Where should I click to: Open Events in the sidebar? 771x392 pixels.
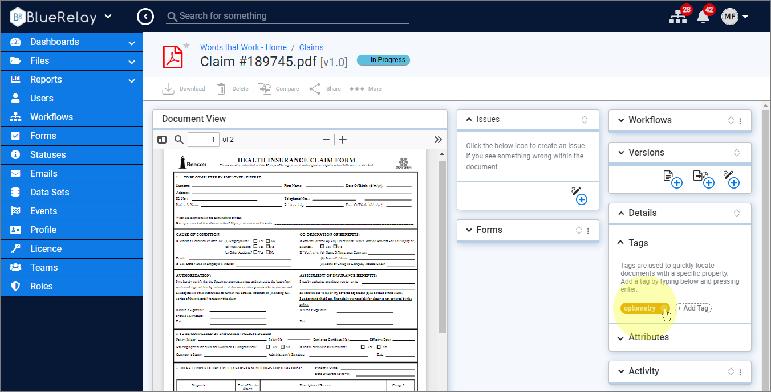pyautogui.click(x=71, y=211)
